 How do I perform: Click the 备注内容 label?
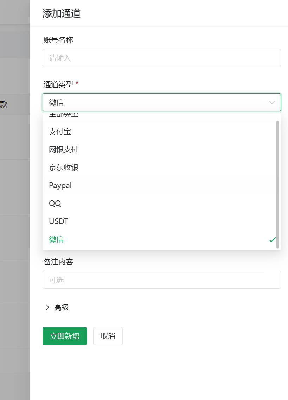58,262
